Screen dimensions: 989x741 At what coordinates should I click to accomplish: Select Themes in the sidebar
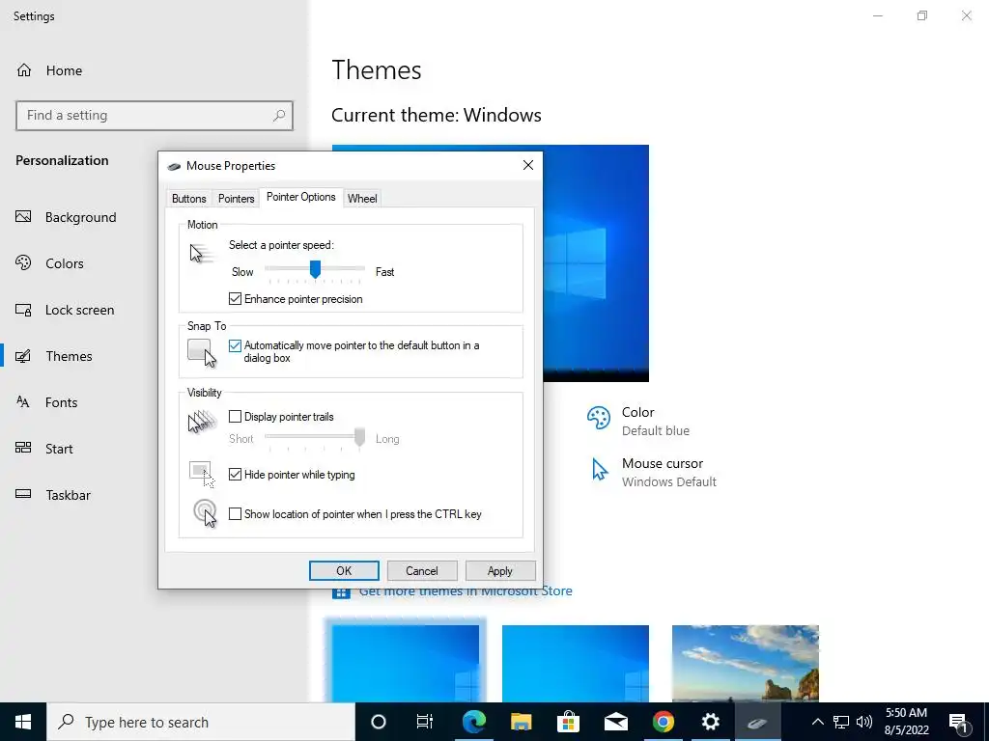pos(54,356)
